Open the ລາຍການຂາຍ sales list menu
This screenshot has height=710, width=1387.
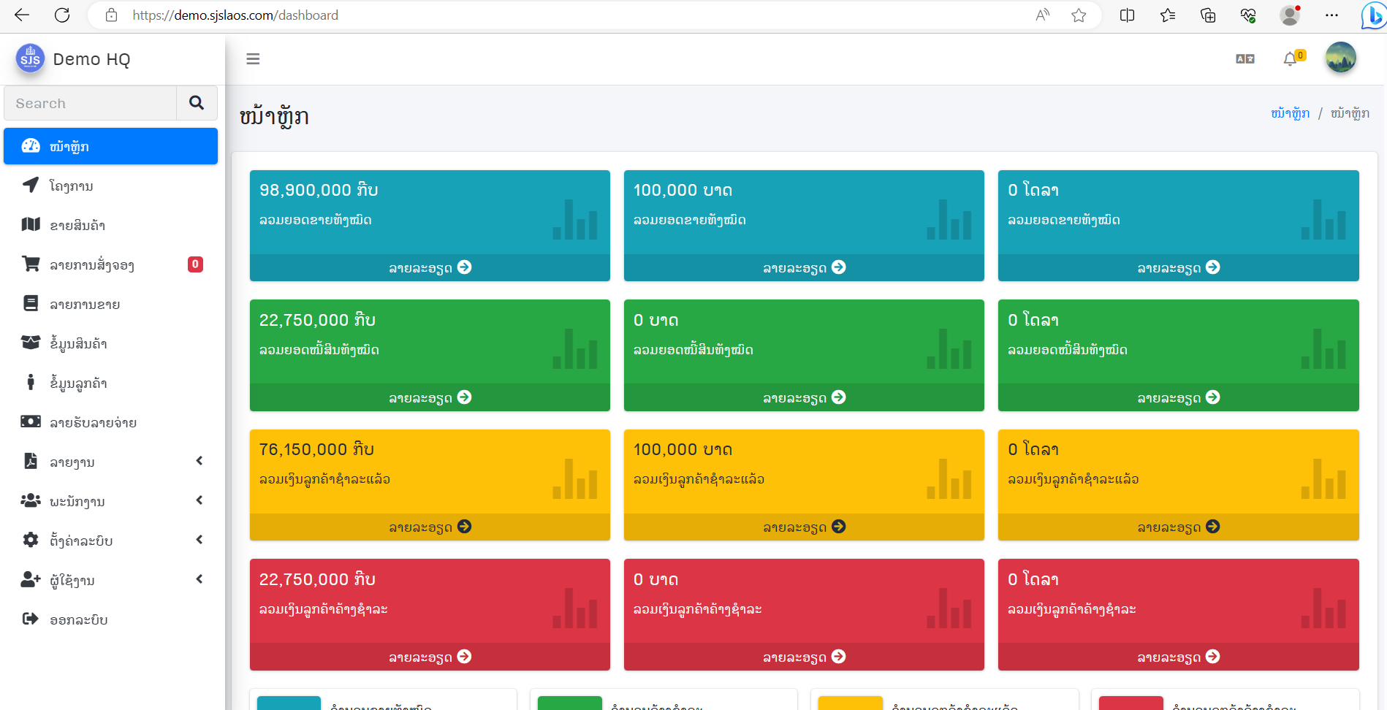(x=111, y=304)
